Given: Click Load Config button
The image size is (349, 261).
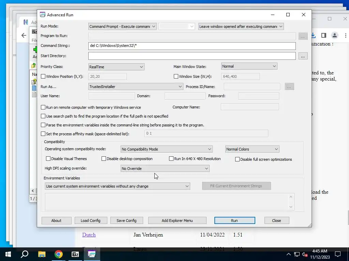Looking at the screenshot, I should click(91, 220).
